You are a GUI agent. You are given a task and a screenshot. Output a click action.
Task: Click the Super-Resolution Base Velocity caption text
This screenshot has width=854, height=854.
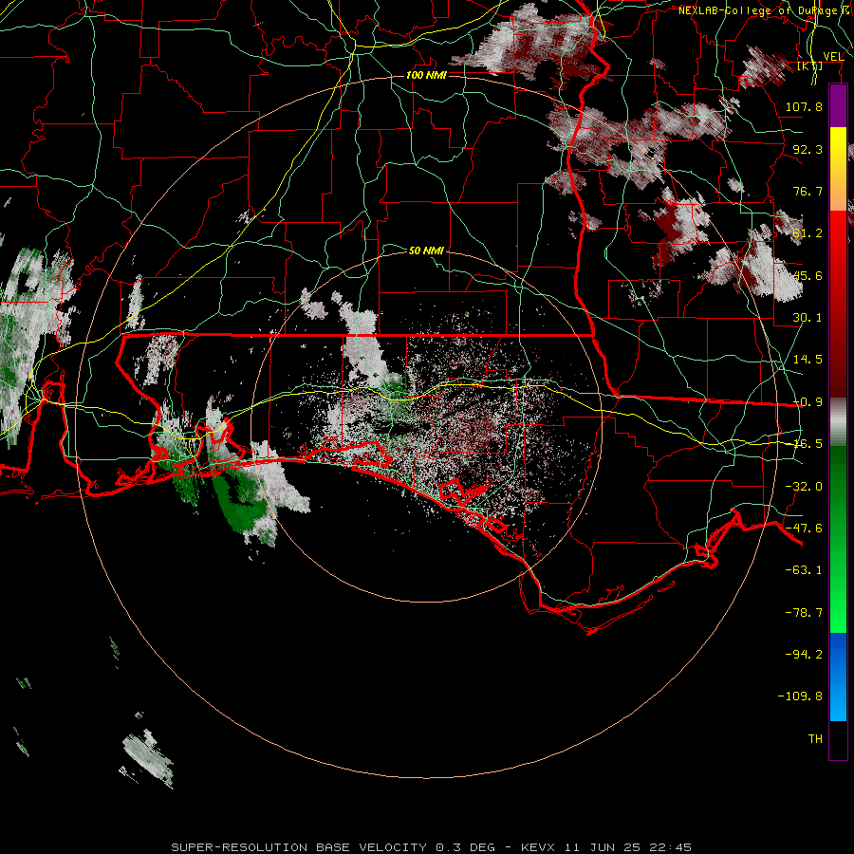tap(432, 847)
